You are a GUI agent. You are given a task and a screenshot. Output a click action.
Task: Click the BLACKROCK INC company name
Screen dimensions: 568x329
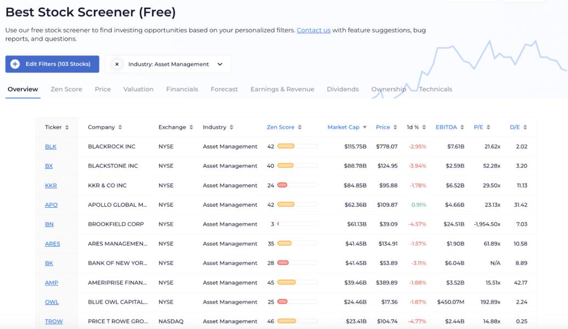click(111, 146)
